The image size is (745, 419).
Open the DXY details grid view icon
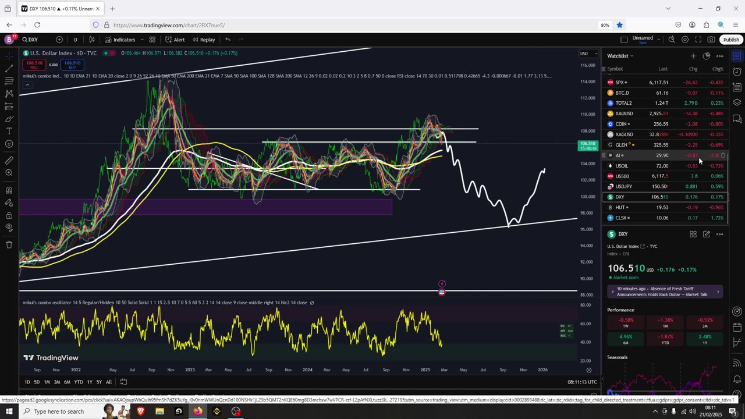tap(693, 234)
